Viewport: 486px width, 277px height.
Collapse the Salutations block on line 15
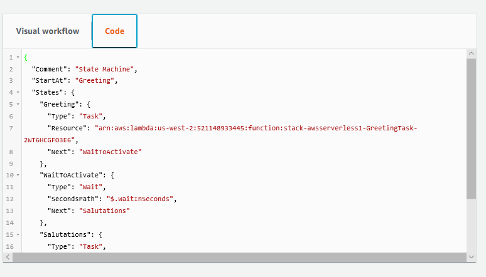pos(18,234)
